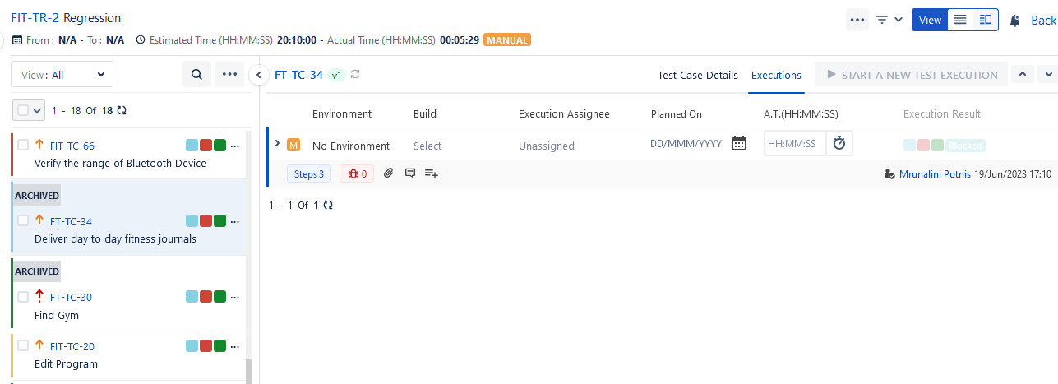Open the ellipsis menu for FIT-TC-20

235,347
